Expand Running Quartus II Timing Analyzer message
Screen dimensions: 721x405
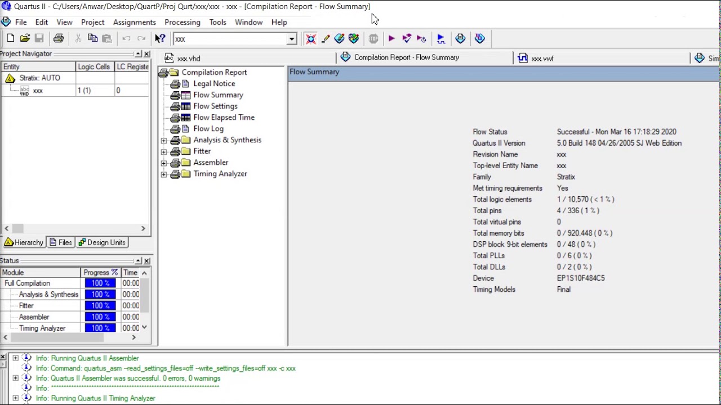click(x=15, y=398)
